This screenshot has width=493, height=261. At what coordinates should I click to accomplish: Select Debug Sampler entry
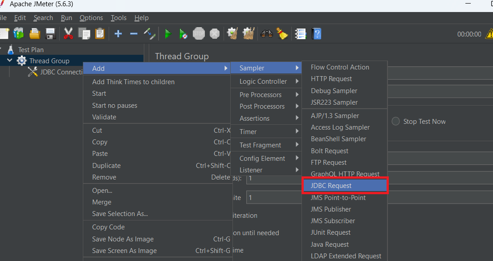pyautogui.click(x=345, y=90)
